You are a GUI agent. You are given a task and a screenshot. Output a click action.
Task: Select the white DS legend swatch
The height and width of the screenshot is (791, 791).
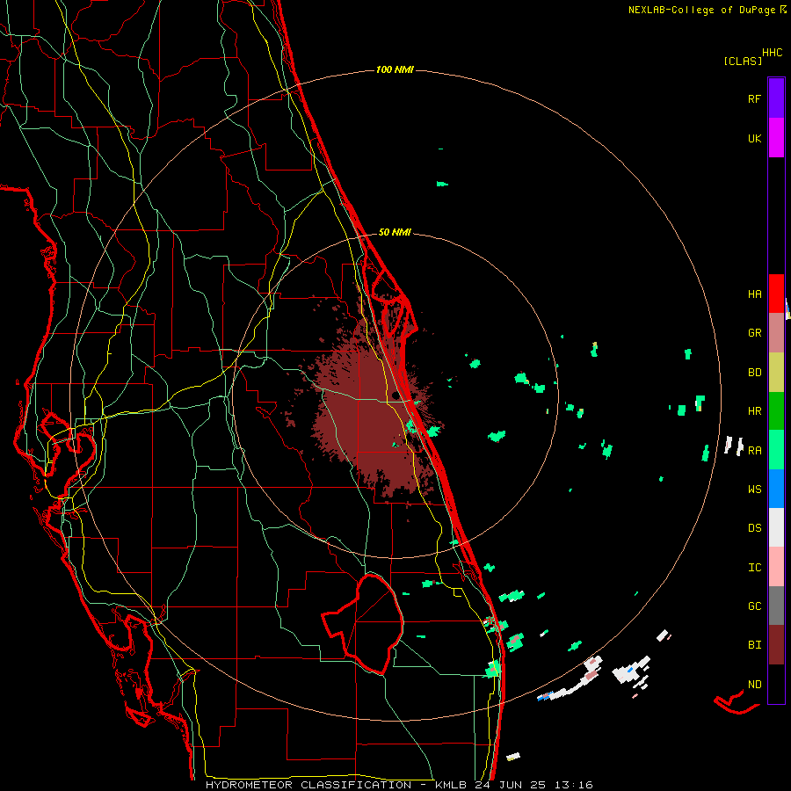point(776,527)
